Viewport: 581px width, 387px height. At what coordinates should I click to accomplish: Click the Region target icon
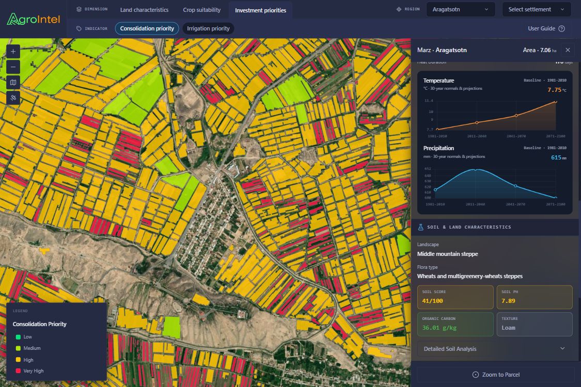pyautogui.click(x=399, y=9)
